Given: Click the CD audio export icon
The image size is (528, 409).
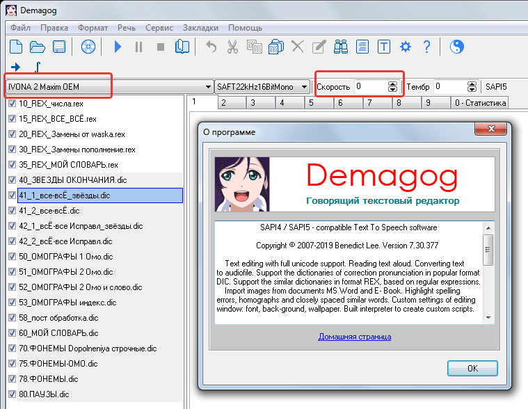Looking at the screenshot, I should coord(88,47).
